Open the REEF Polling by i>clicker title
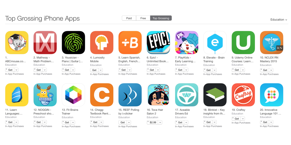 click(129, 112)
